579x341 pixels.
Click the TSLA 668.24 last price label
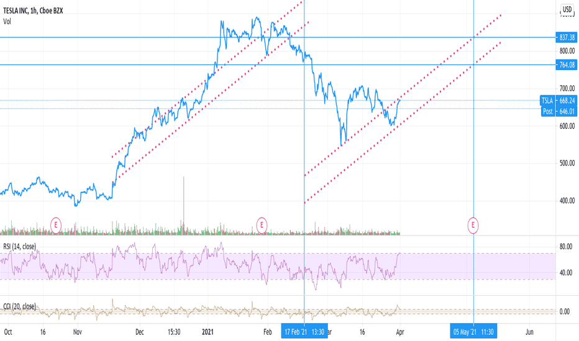coord(558,100)
